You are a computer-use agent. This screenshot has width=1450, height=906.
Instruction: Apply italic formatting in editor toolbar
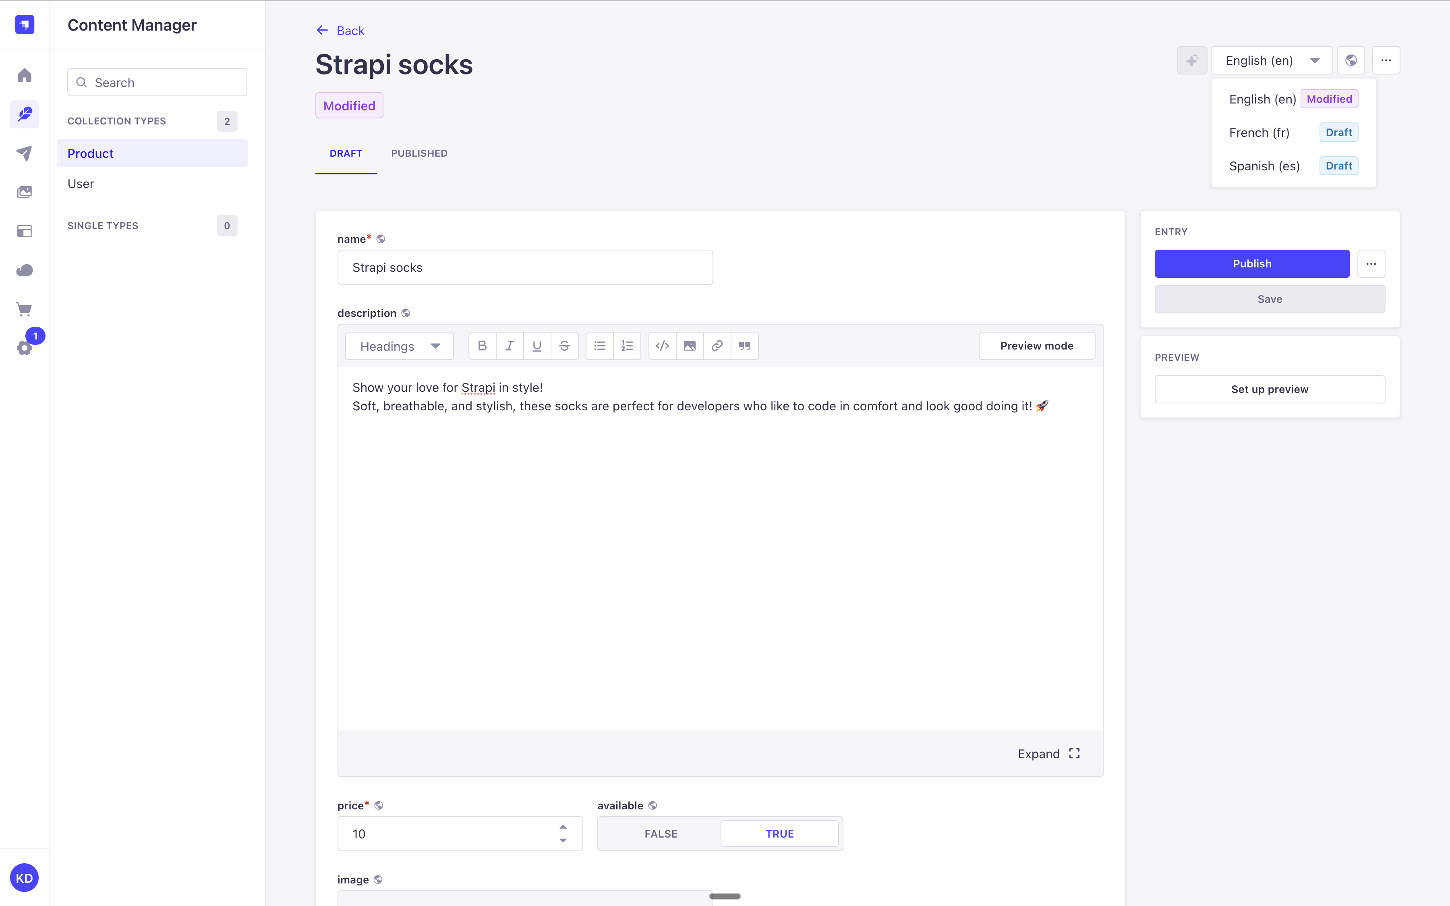510,346
